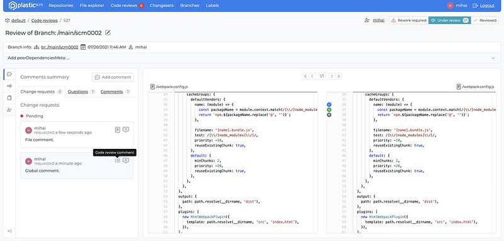Collapse the sidebar with the arrow icon

click(9, 231)
